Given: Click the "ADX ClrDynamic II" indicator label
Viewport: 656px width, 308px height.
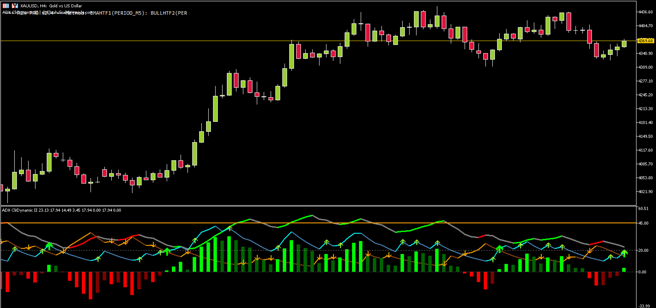Looking at the screenshot, I should pos(19,210).
